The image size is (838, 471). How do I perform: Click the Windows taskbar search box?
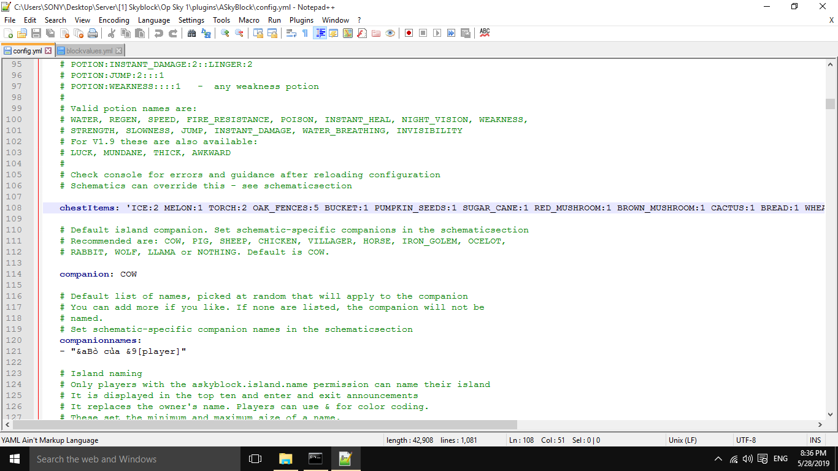123,459
